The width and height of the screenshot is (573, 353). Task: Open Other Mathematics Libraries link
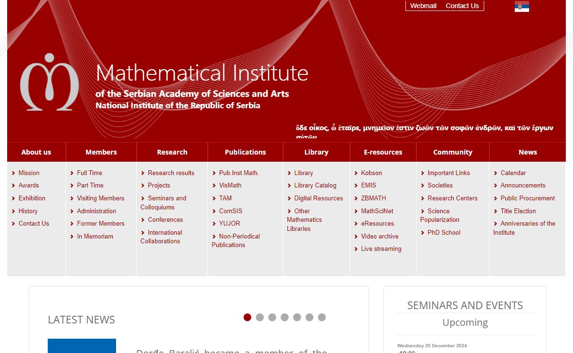[x=305, y=219]
